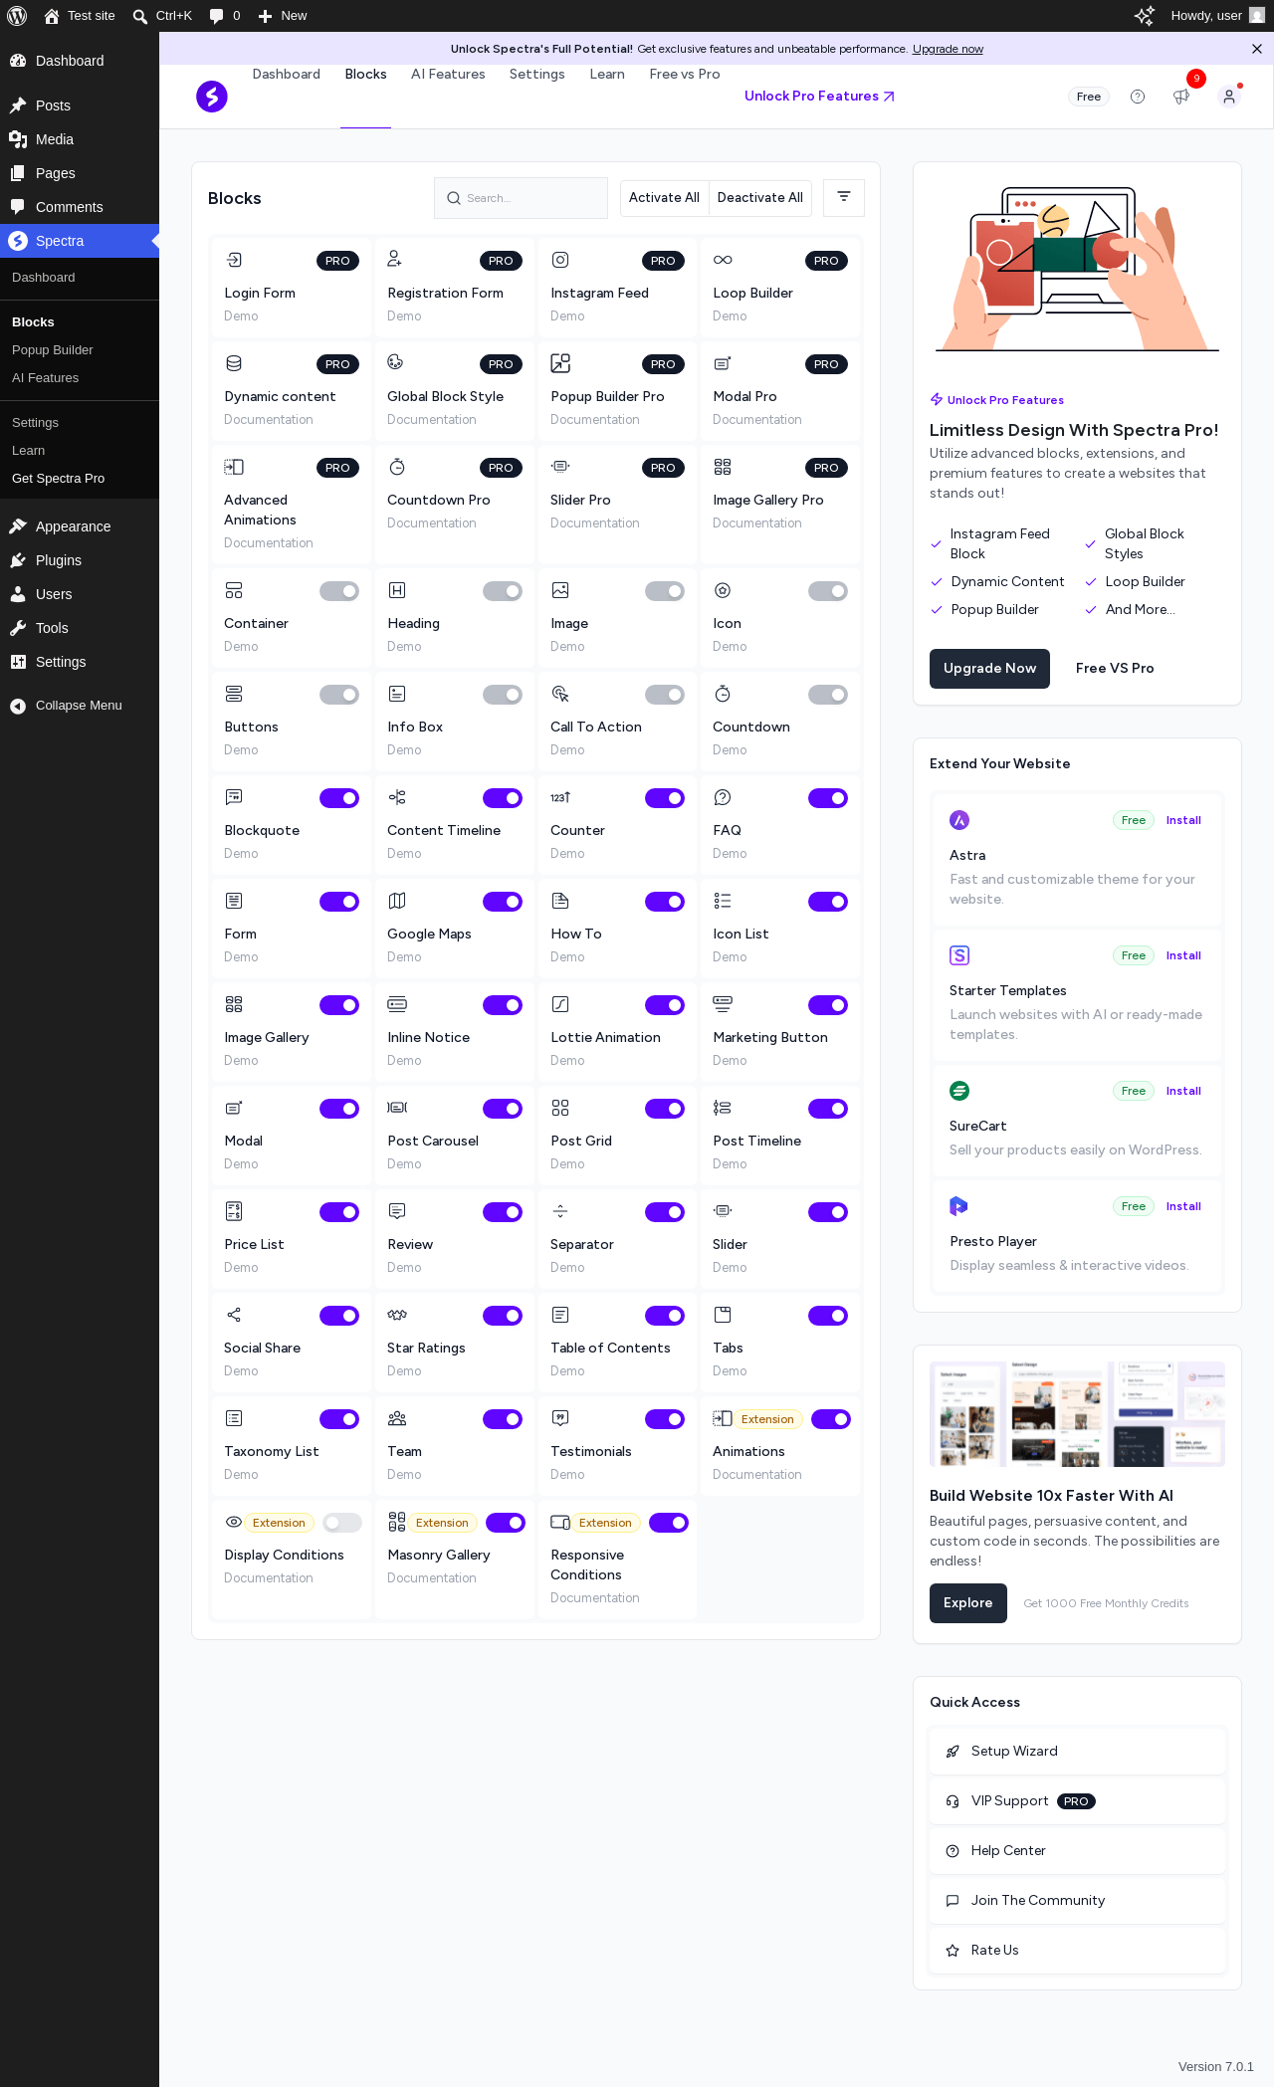Collapse the WordPress admin menu
This screenshot has width=1274, height=2087.
point(66,706)
